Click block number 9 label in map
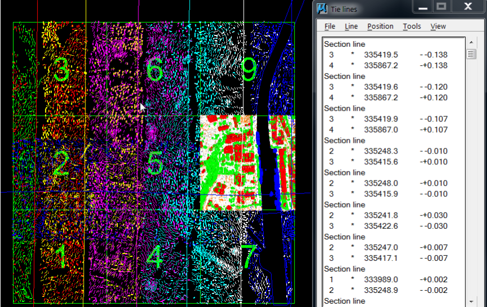Screen dimensions: 487x307 pos(249,70)
